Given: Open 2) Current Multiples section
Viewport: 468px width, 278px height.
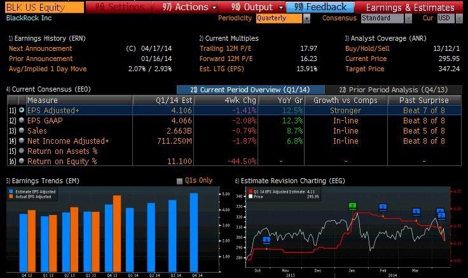Looking at the screenshot, I should pyautogui.click(x=229, y=38).
